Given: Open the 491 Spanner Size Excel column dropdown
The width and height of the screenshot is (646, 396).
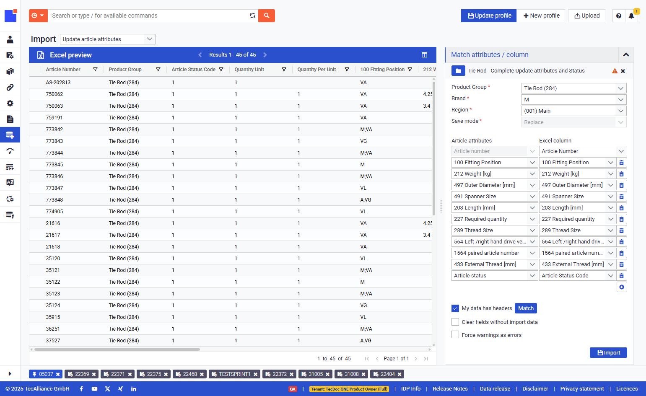Looking at the screenshot, I should (578, 197).
